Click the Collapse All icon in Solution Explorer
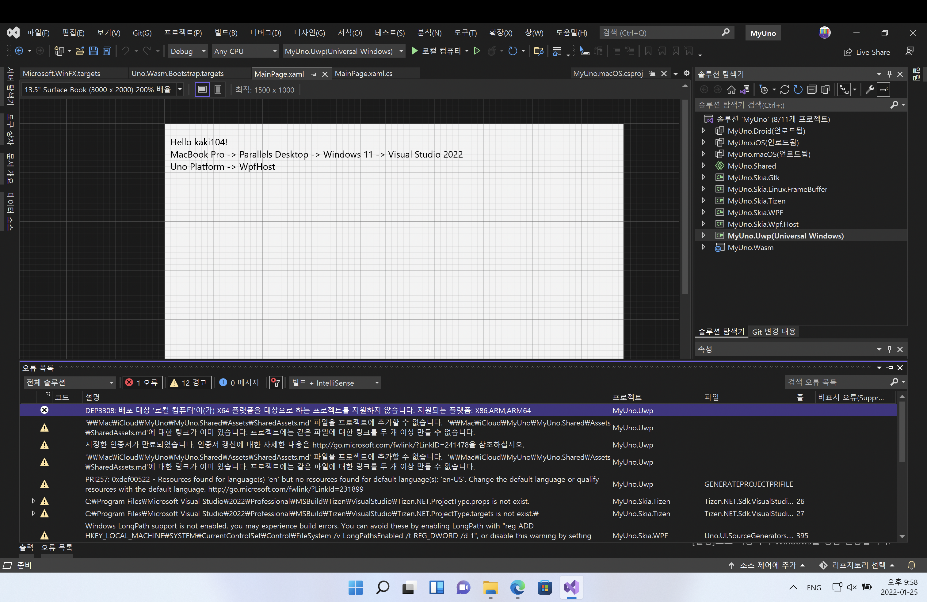Screen dimensions: 927x602 [811, 90]
